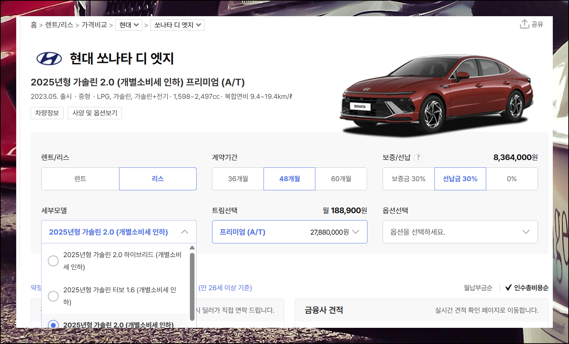Click the 차량정보 button
The width and height of the screenshot is (569, 344).
(47, 113)
